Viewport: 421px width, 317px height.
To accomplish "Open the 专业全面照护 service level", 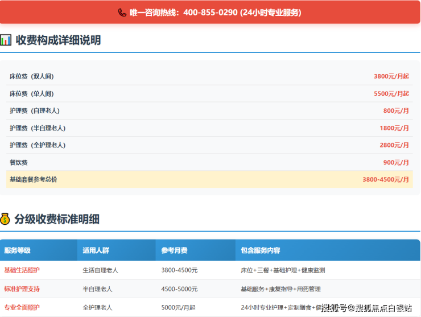I will click(22, 307).
